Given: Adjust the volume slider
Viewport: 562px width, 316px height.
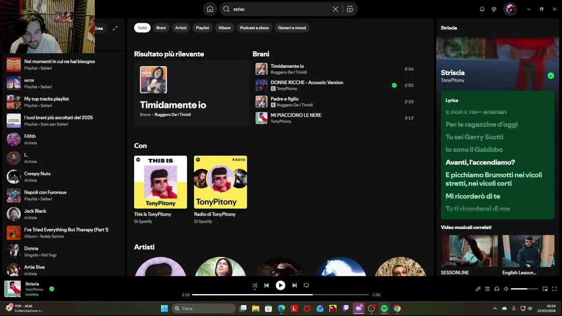Looking at the screenshot, I should point(524,289).
